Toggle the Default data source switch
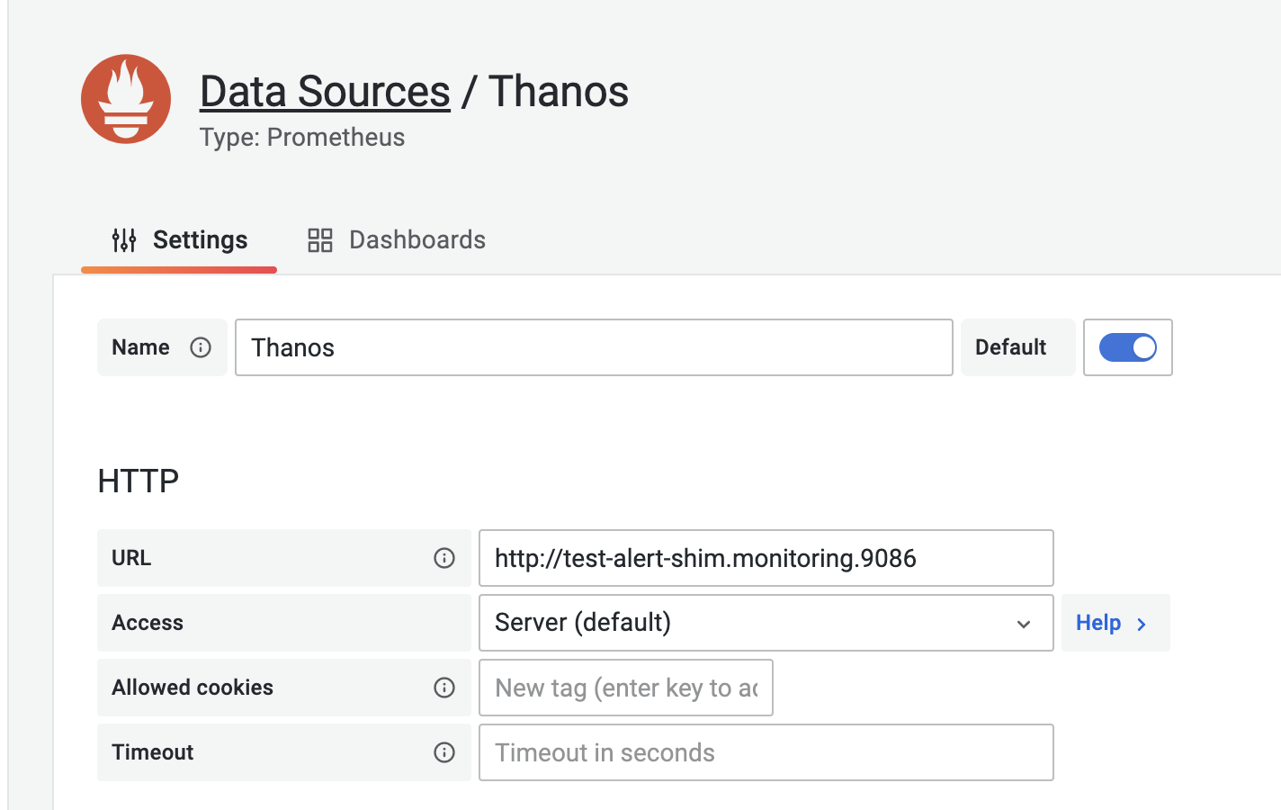This screenshot has width=1281, height=810. 1128,347
